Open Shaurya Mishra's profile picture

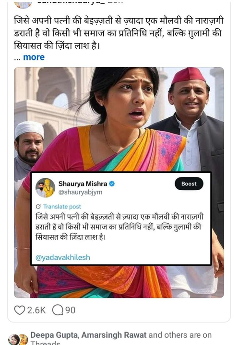tap(45, 188)
